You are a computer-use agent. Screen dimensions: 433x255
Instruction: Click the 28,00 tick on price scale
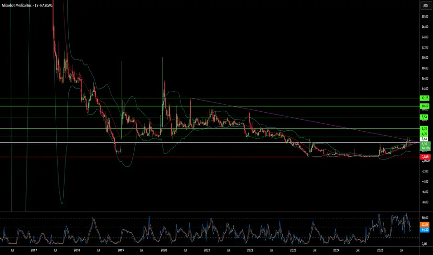425,17
